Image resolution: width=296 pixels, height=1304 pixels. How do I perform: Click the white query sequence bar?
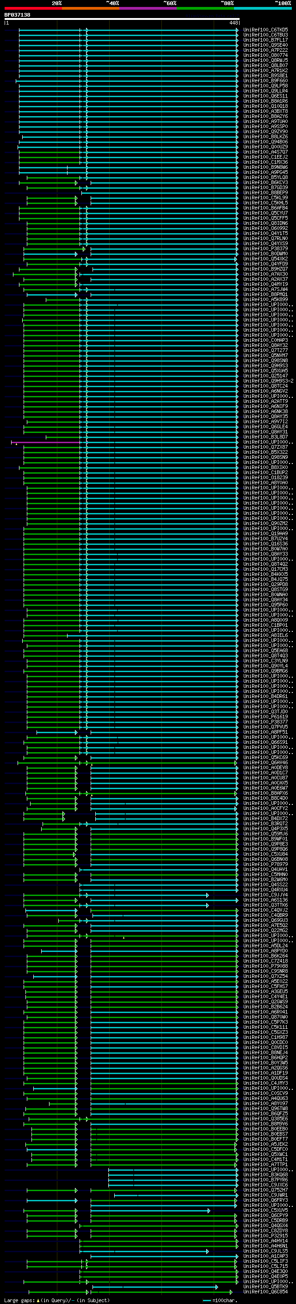pyautogui.click(x=122, y=19)
